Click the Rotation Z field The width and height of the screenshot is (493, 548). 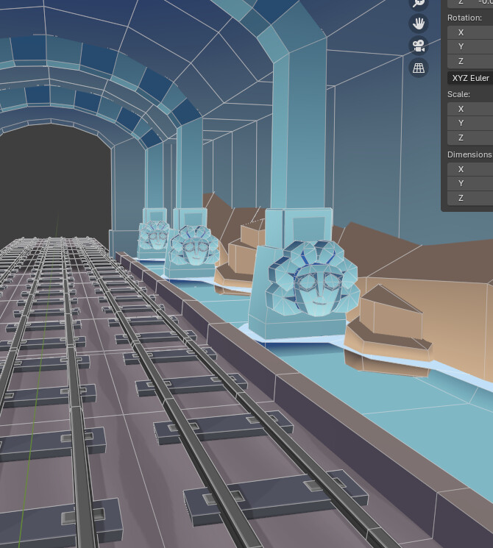(470, 61)
